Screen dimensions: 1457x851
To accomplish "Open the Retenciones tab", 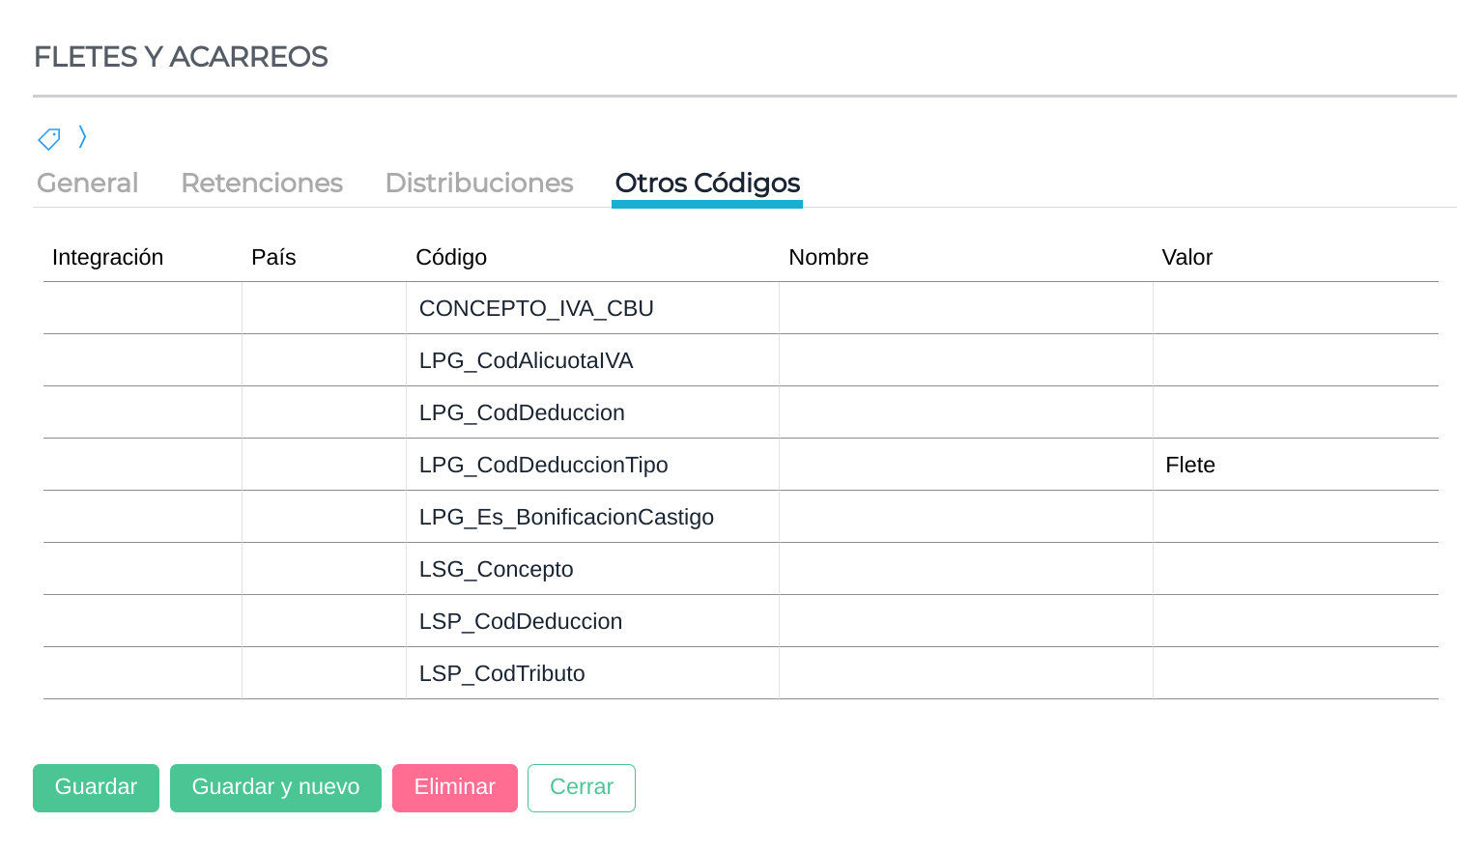I will click(262, 183).
